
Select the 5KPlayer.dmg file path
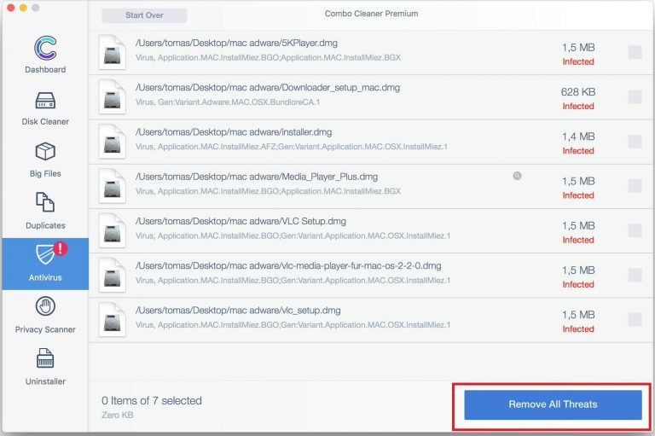tap(236, 43)
